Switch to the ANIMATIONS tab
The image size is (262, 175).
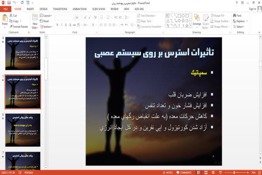[x=80, y=9]
